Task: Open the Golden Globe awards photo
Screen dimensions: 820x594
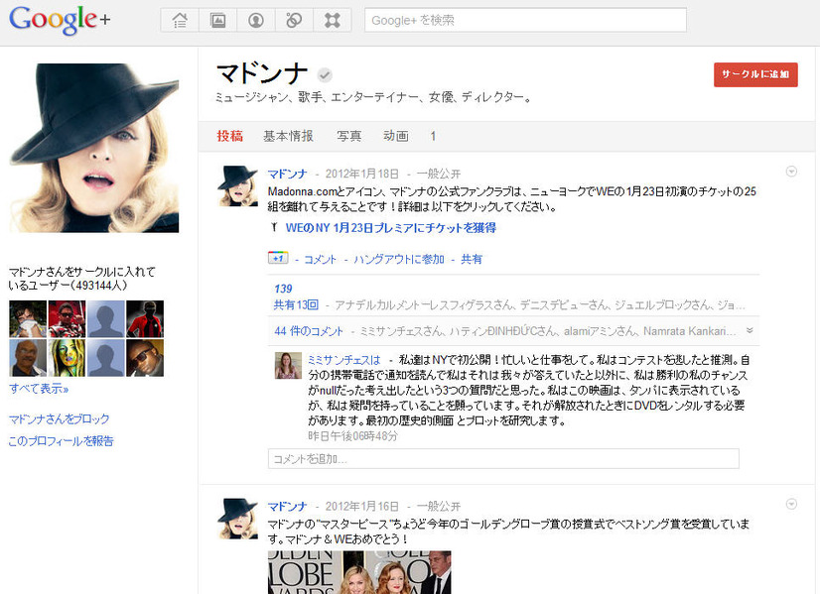Action: click(359, 572)
